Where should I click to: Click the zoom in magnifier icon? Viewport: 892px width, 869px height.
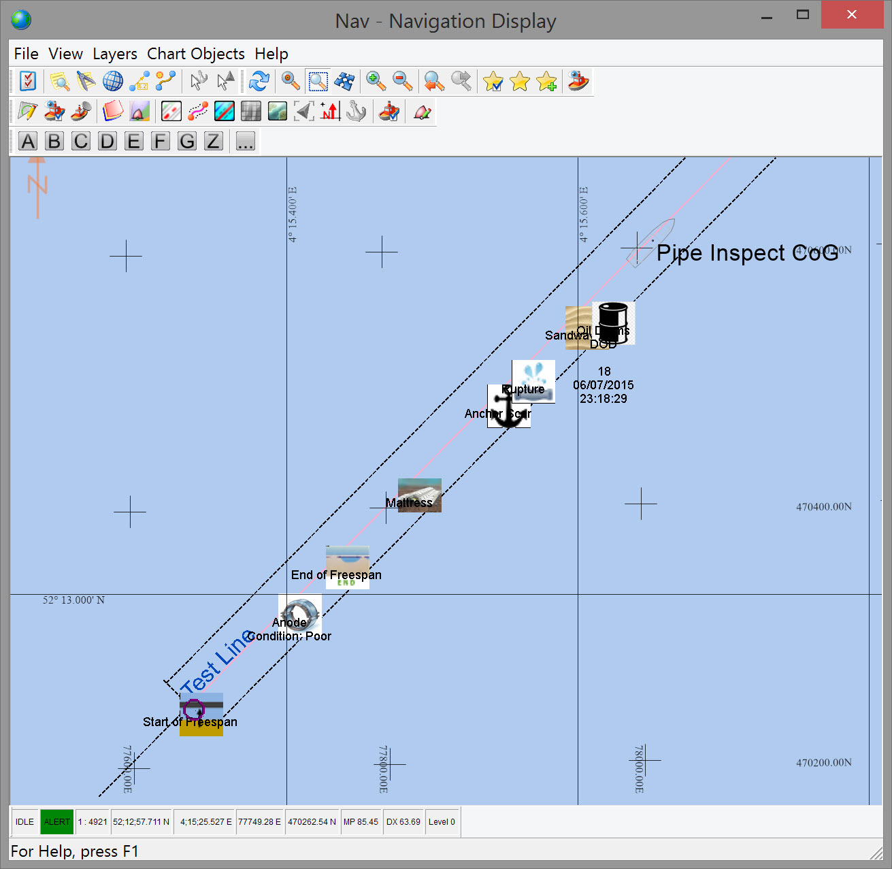pyautogui.click(x=376, y=82)
